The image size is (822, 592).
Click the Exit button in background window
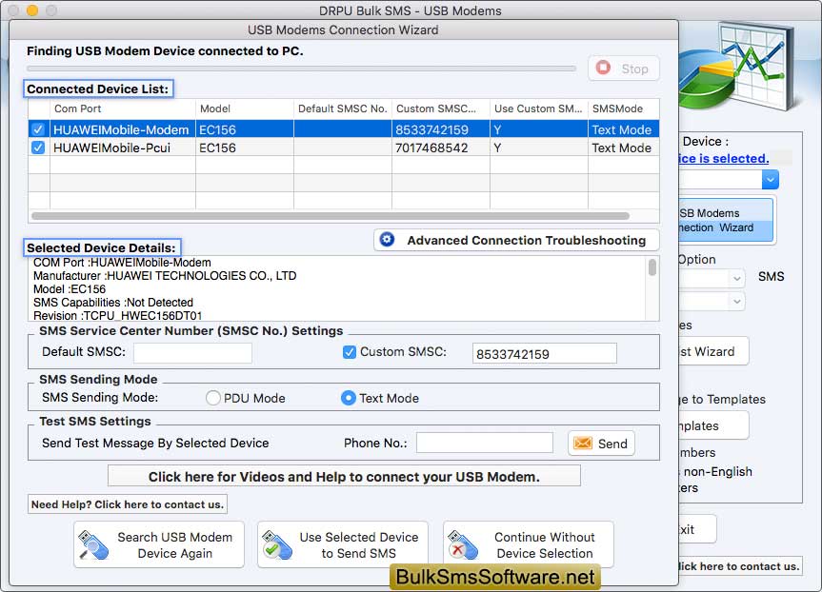click(x=697, y=529)
